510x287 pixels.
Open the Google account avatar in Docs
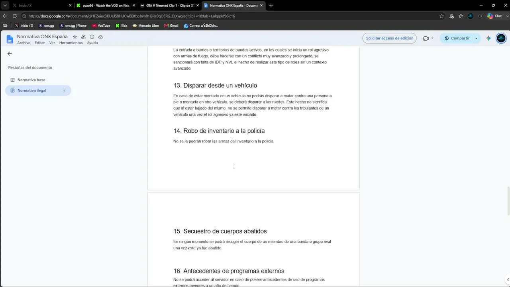[x=501, y=38]
